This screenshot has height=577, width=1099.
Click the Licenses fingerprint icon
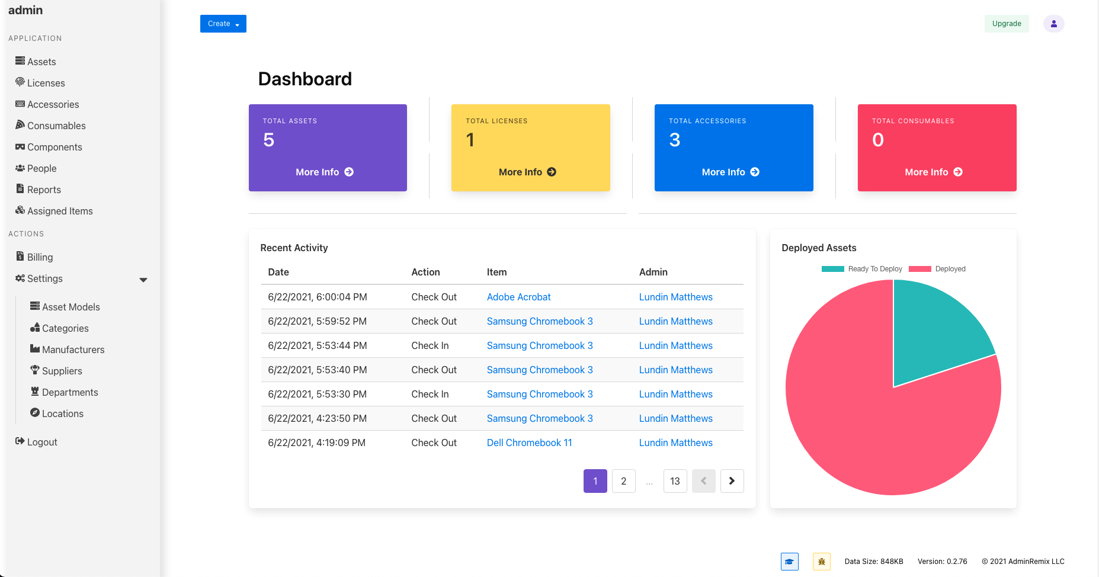click(20, 82)
